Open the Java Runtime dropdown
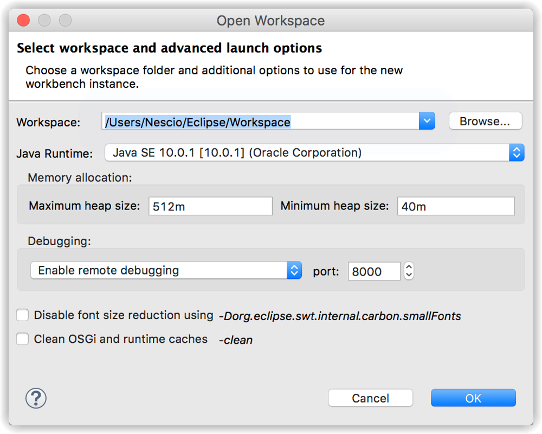The image size is (542, 434). [314, 152]
